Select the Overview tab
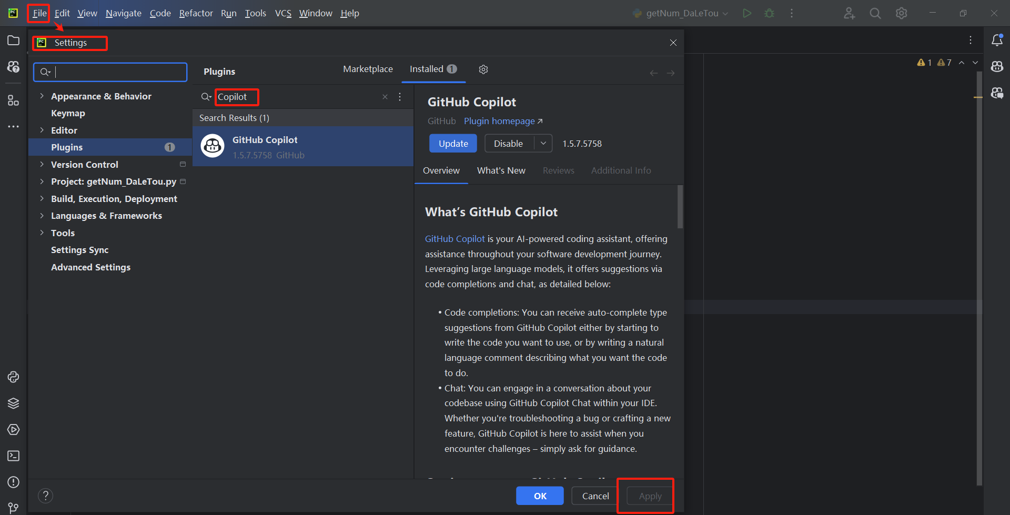Image resolution: width=1010 pixels, height=515 pixels. (x=441, y=170)
